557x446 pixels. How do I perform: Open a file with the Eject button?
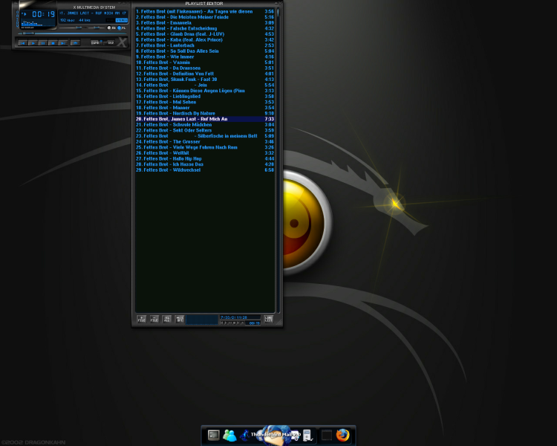click(x=75, y=43)
